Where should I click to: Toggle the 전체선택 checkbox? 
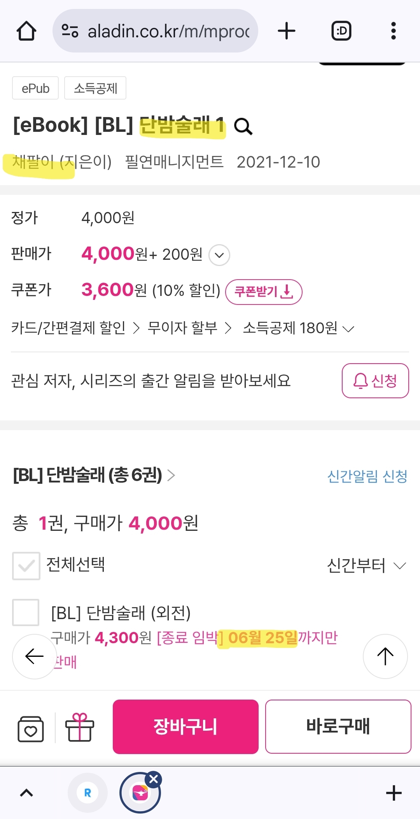tap(26, 566)
